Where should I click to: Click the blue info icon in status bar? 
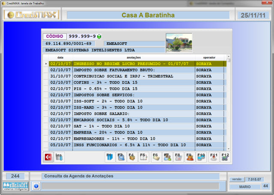pos(36,186)
